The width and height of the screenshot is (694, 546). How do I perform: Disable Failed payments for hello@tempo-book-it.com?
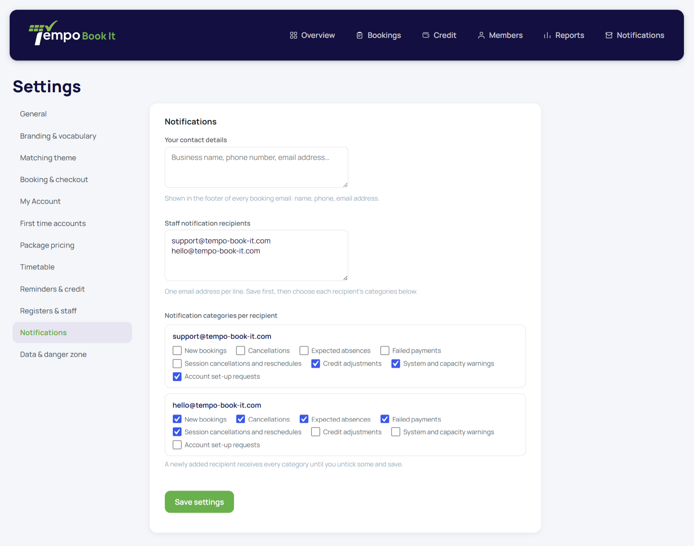385,419
